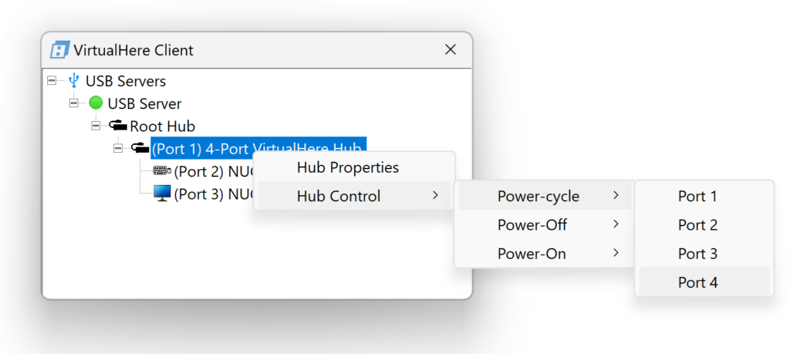Collapse the USB Server node

tap(74, 103)
